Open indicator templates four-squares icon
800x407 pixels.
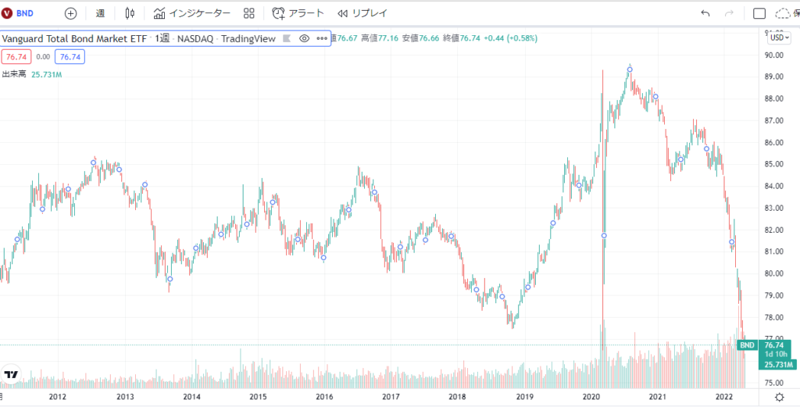click(x=249, y=13)
